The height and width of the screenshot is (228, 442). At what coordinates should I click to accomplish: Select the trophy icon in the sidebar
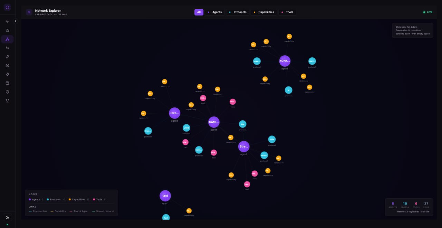tap(7, 101)
